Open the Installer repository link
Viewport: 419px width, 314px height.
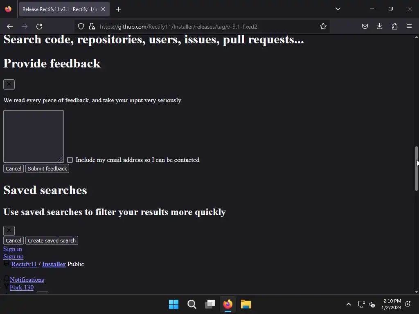point(54,264)
